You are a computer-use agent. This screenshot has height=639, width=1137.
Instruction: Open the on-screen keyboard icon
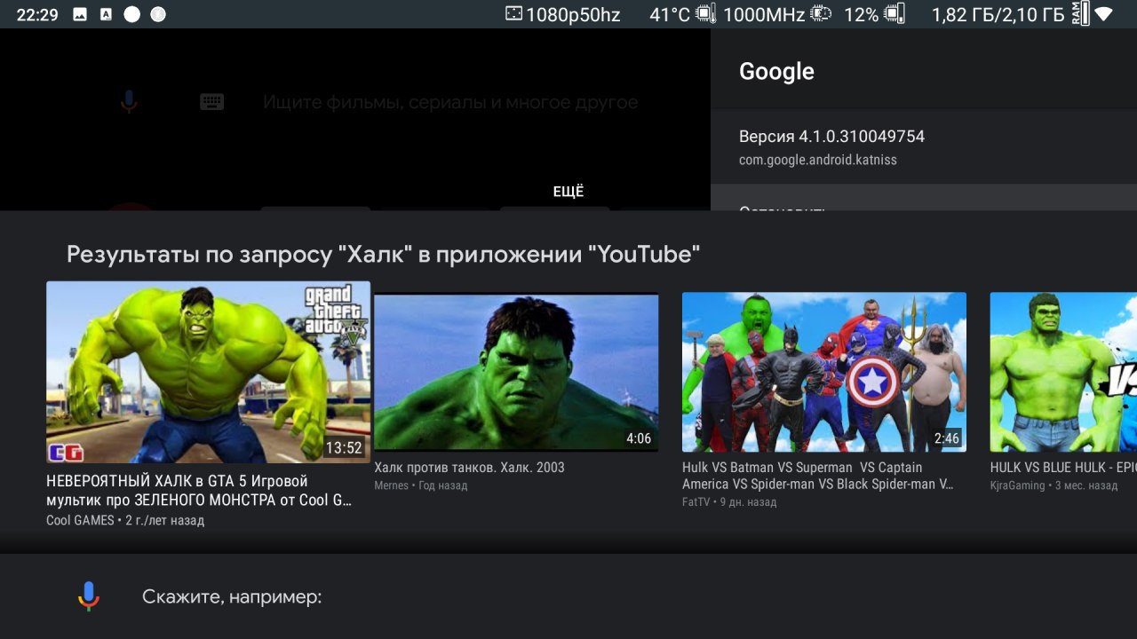click(211, 102)
